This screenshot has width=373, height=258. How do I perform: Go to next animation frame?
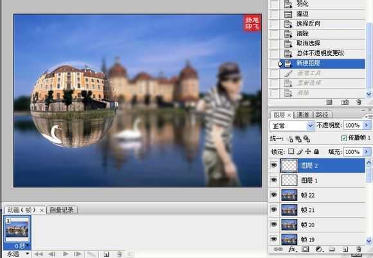pos(77,254)
